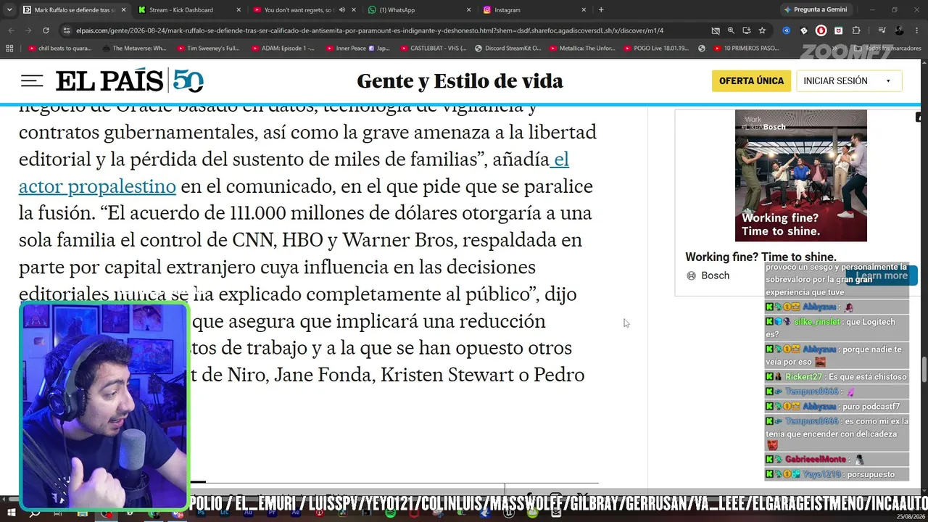Open the Windows Start menu
The width and height of the screenshot is (928, 522).
(12, 513)
